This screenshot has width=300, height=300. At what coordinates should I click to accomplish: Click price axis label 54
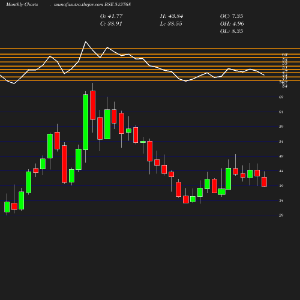click(x=281, y=142)
